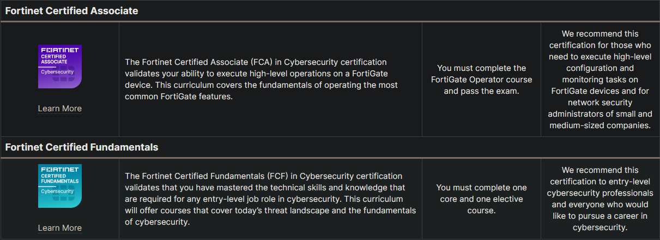
Task: Click the Cybersecurity label on the Fundamentals badge
Action: point(58,191)
